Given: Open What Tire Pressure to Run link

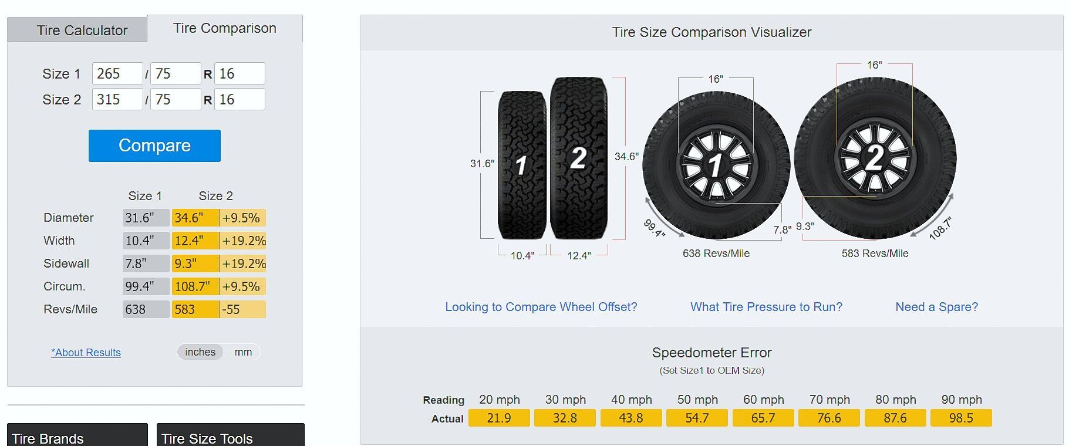Looking at the screenshot, I should 766,307.
